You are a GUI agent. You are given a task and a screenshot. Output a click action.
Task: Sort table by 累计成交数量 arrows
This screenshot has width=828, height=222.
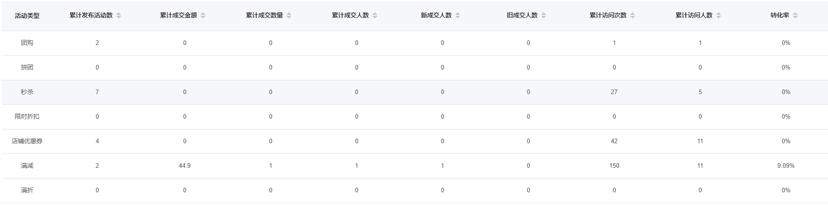click(289, 15)
